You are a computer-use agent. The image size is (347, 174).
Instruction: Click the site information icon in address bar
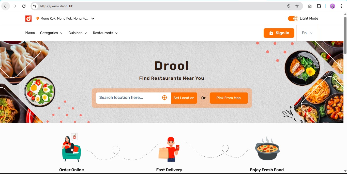click(x=35, y=6)
